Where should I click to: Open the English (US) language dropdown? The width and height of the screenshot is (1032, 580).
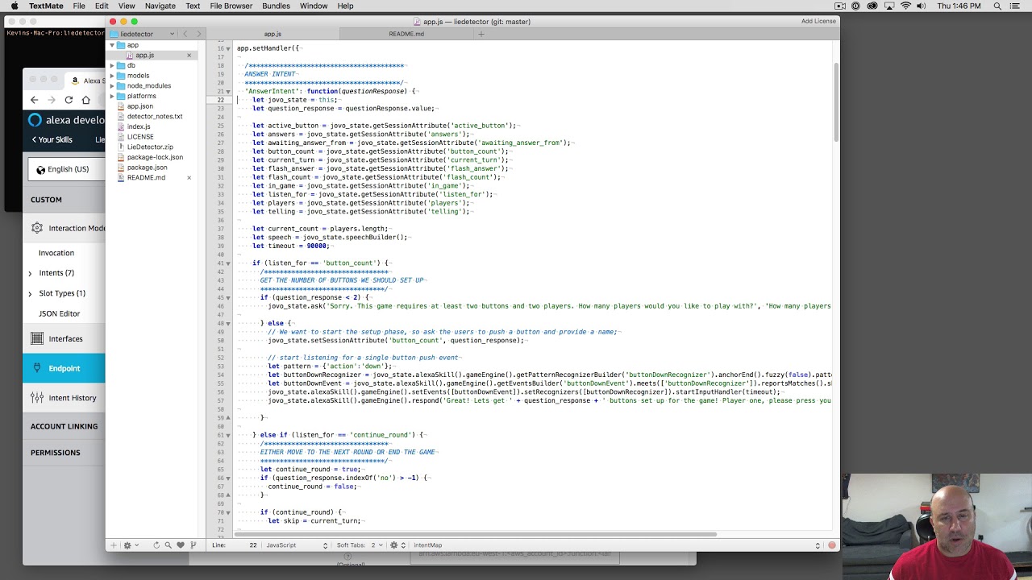(x=67, y=169)
